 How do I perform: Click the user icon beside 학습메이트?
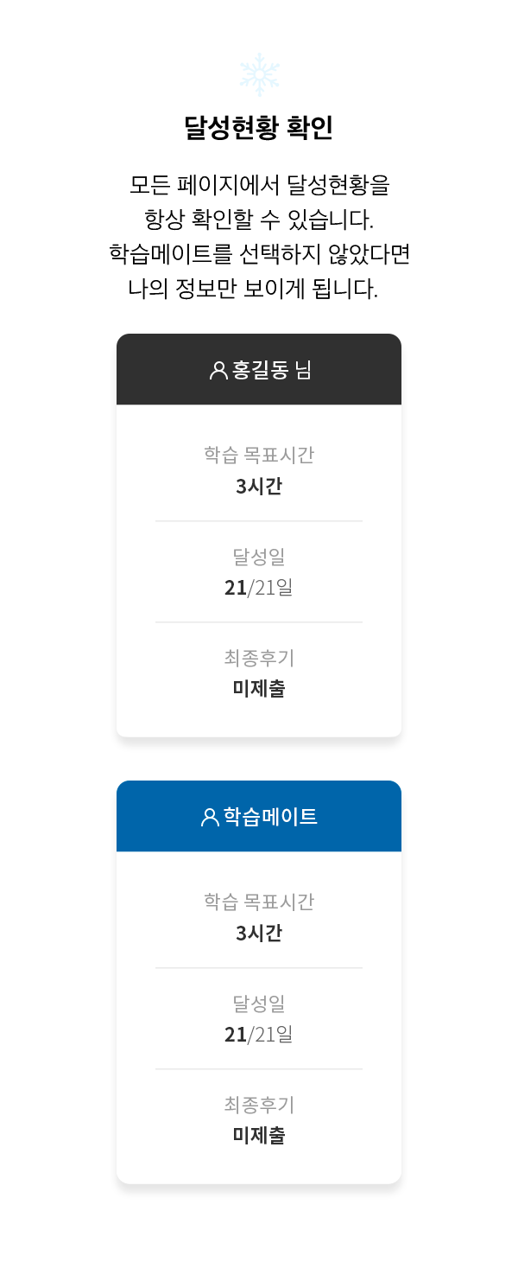tap(210, 818)
